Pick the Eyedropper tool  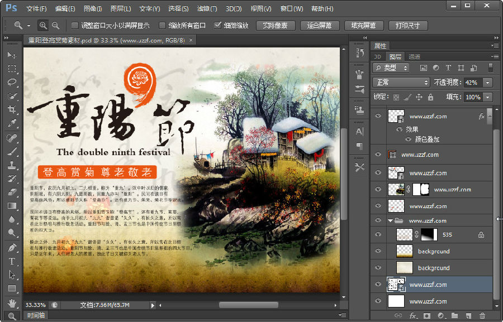[12, 123]
